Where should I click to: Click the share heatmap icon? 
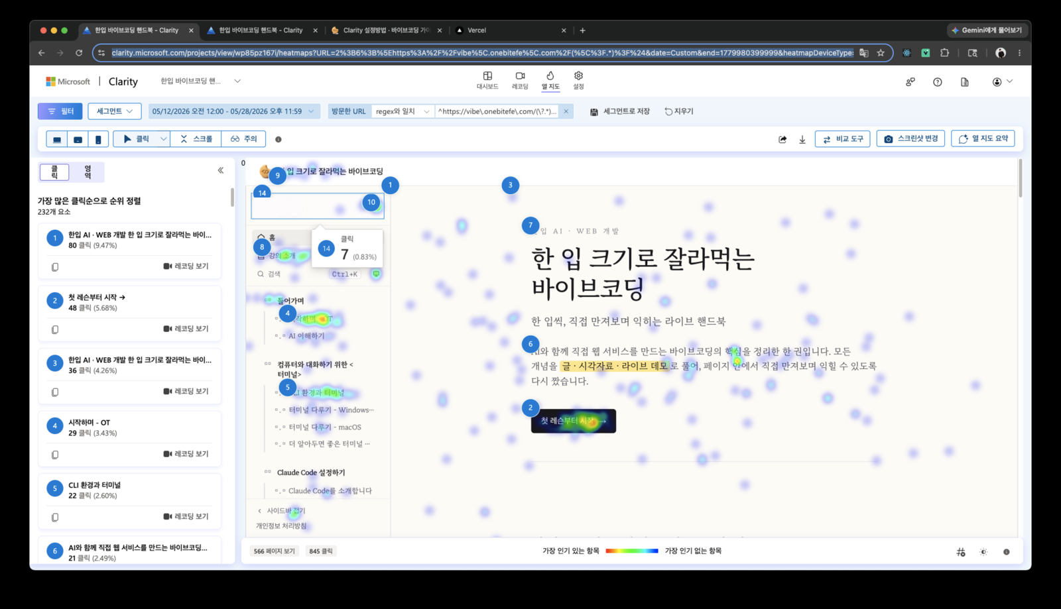pos(782,139)
